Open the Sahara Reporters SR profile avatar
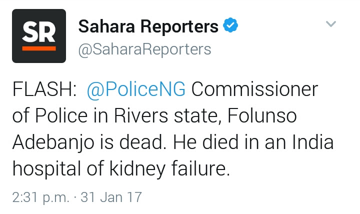This screenshot has width=360, height=214. pos(39,36)
